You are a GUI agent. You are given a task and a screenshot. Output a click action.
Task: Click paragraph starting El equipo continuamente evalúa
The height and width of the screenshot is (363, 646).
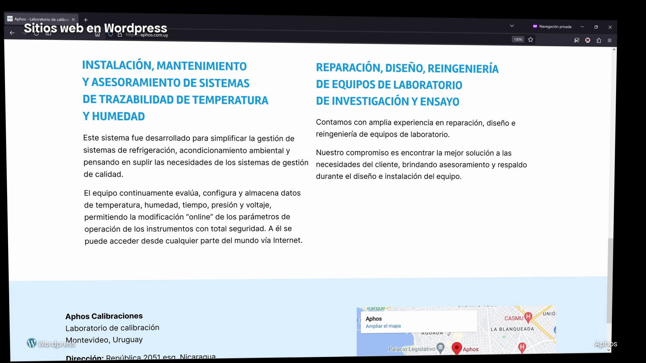tap(193, 217)
